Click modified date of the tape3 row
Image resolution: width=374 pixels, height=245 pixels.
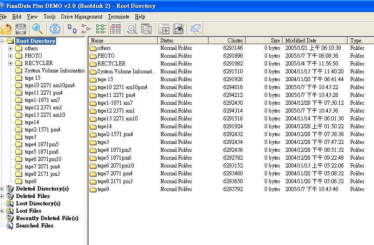coord(314,142)
